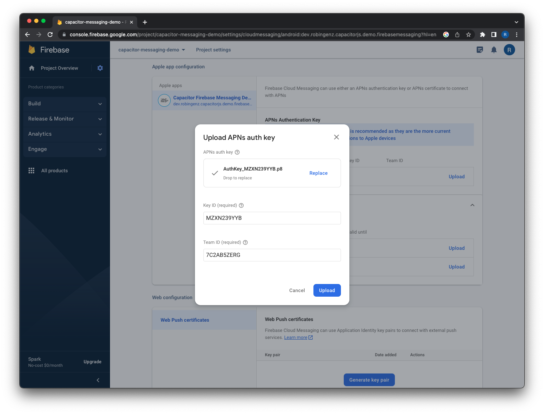Viewport: 544px width, 414px height.
Task: Open Project Overview via the home icon
Action: (32, 68)
